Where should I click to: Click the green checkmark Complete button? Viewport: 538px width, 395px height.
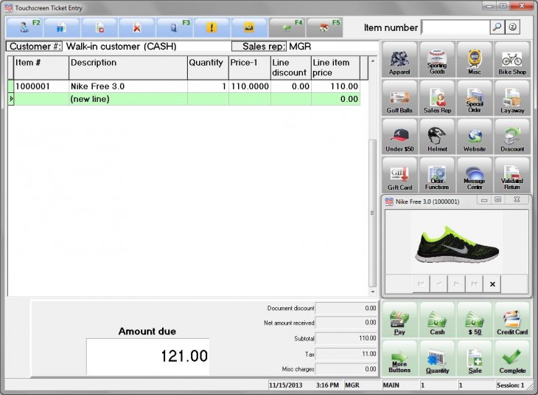[512, 359]
